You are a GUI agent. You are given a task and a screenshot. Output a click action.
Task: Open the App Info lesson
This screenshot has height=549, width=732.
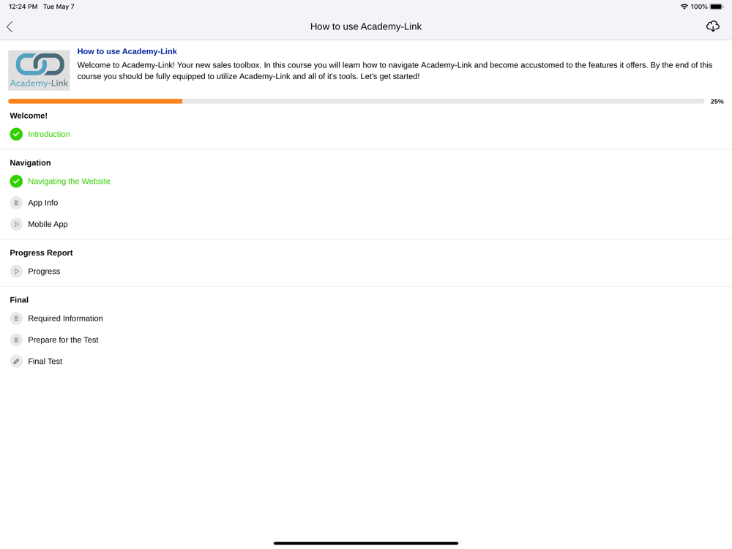[43, 203]
